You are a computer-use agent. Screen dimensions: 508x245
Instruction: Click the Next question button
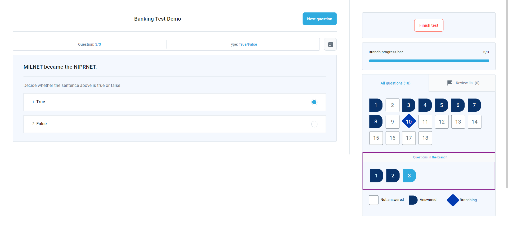tap(319, 19)
